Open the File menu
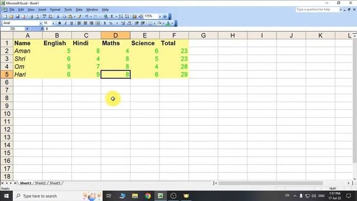 12,9
